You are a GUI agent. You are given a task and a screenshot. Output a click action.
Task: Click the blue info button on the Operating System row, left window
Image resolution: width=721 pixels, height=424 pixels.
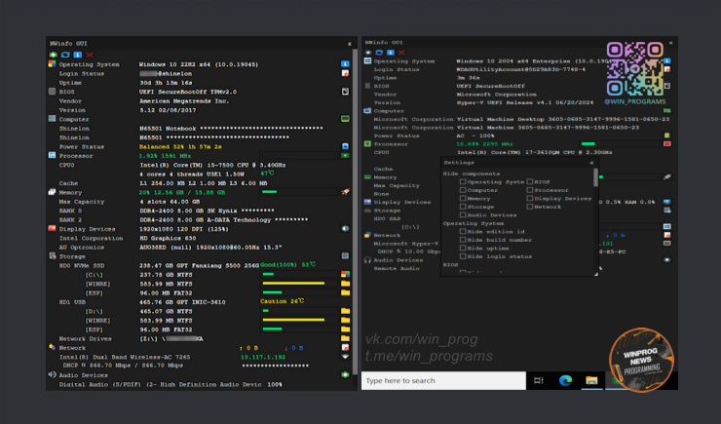point(345,64)
